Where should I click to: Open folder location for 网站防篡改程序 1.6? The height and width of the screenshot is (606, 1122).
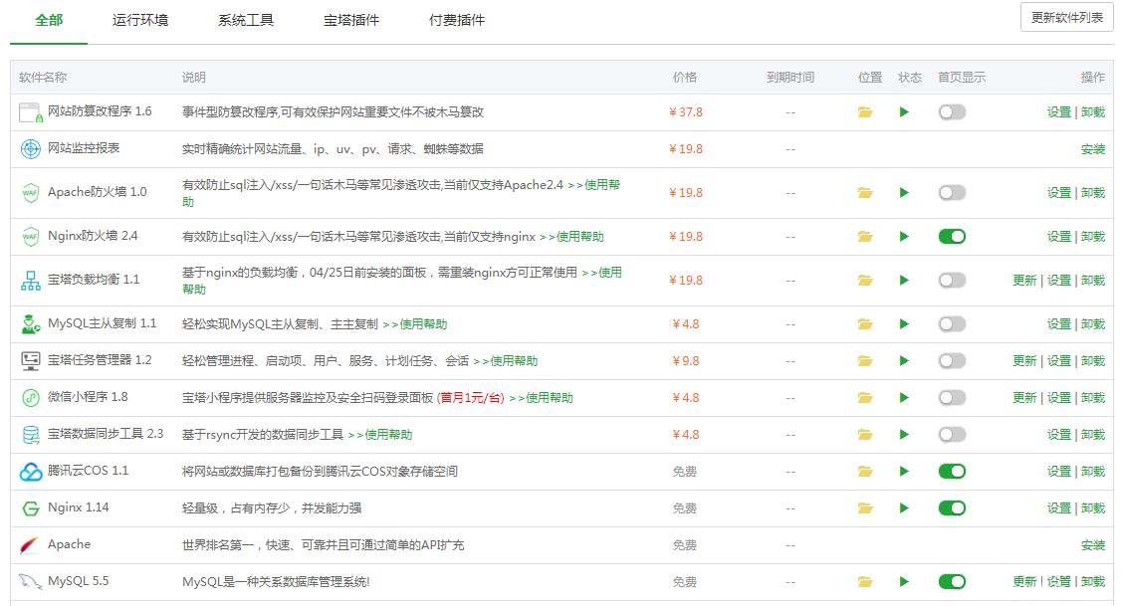[865, 112]
